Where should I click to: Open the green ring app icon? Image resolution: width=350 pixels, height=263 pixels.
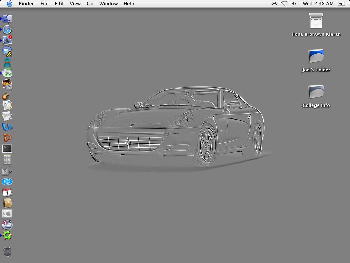pos(7,236)
